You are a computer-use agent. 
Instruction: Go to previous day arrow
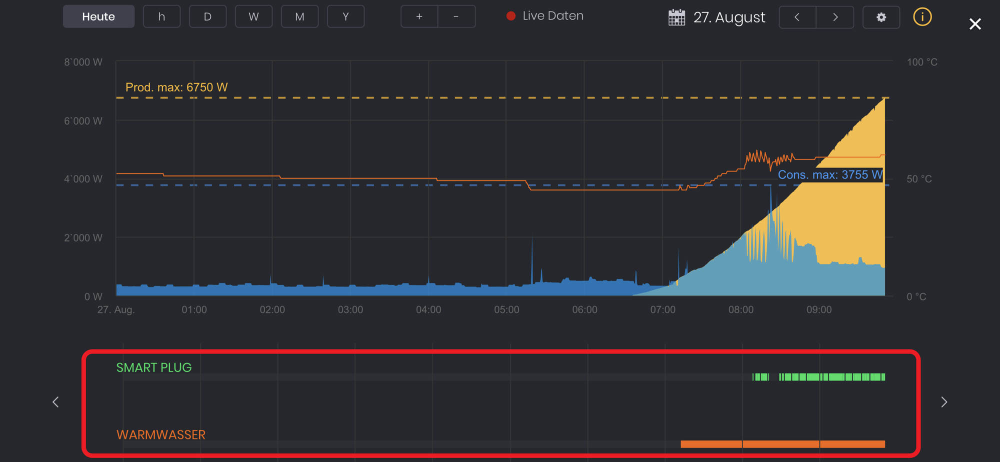click(x=797, y=17)
